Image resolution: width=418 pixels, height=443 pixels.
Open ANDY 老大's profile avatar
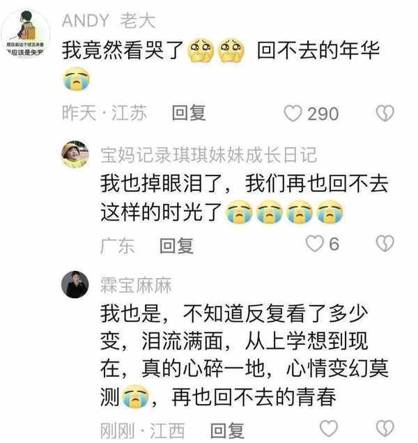(26, 33)
